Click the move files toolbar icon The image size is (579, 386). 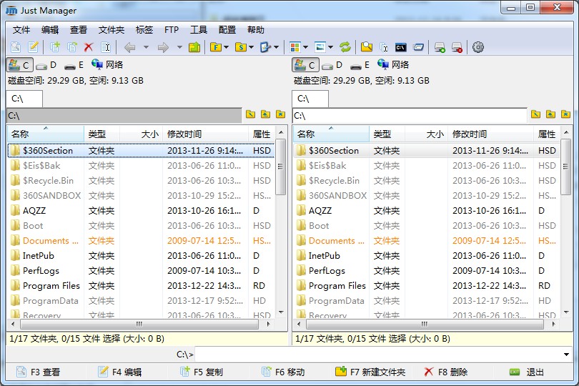pos(72,47)
